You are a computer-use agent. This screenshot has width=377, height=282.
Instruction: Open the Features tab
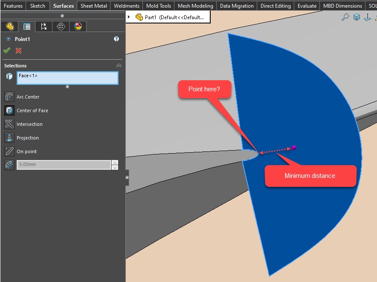pyautogui.click(x=13, y=6)
